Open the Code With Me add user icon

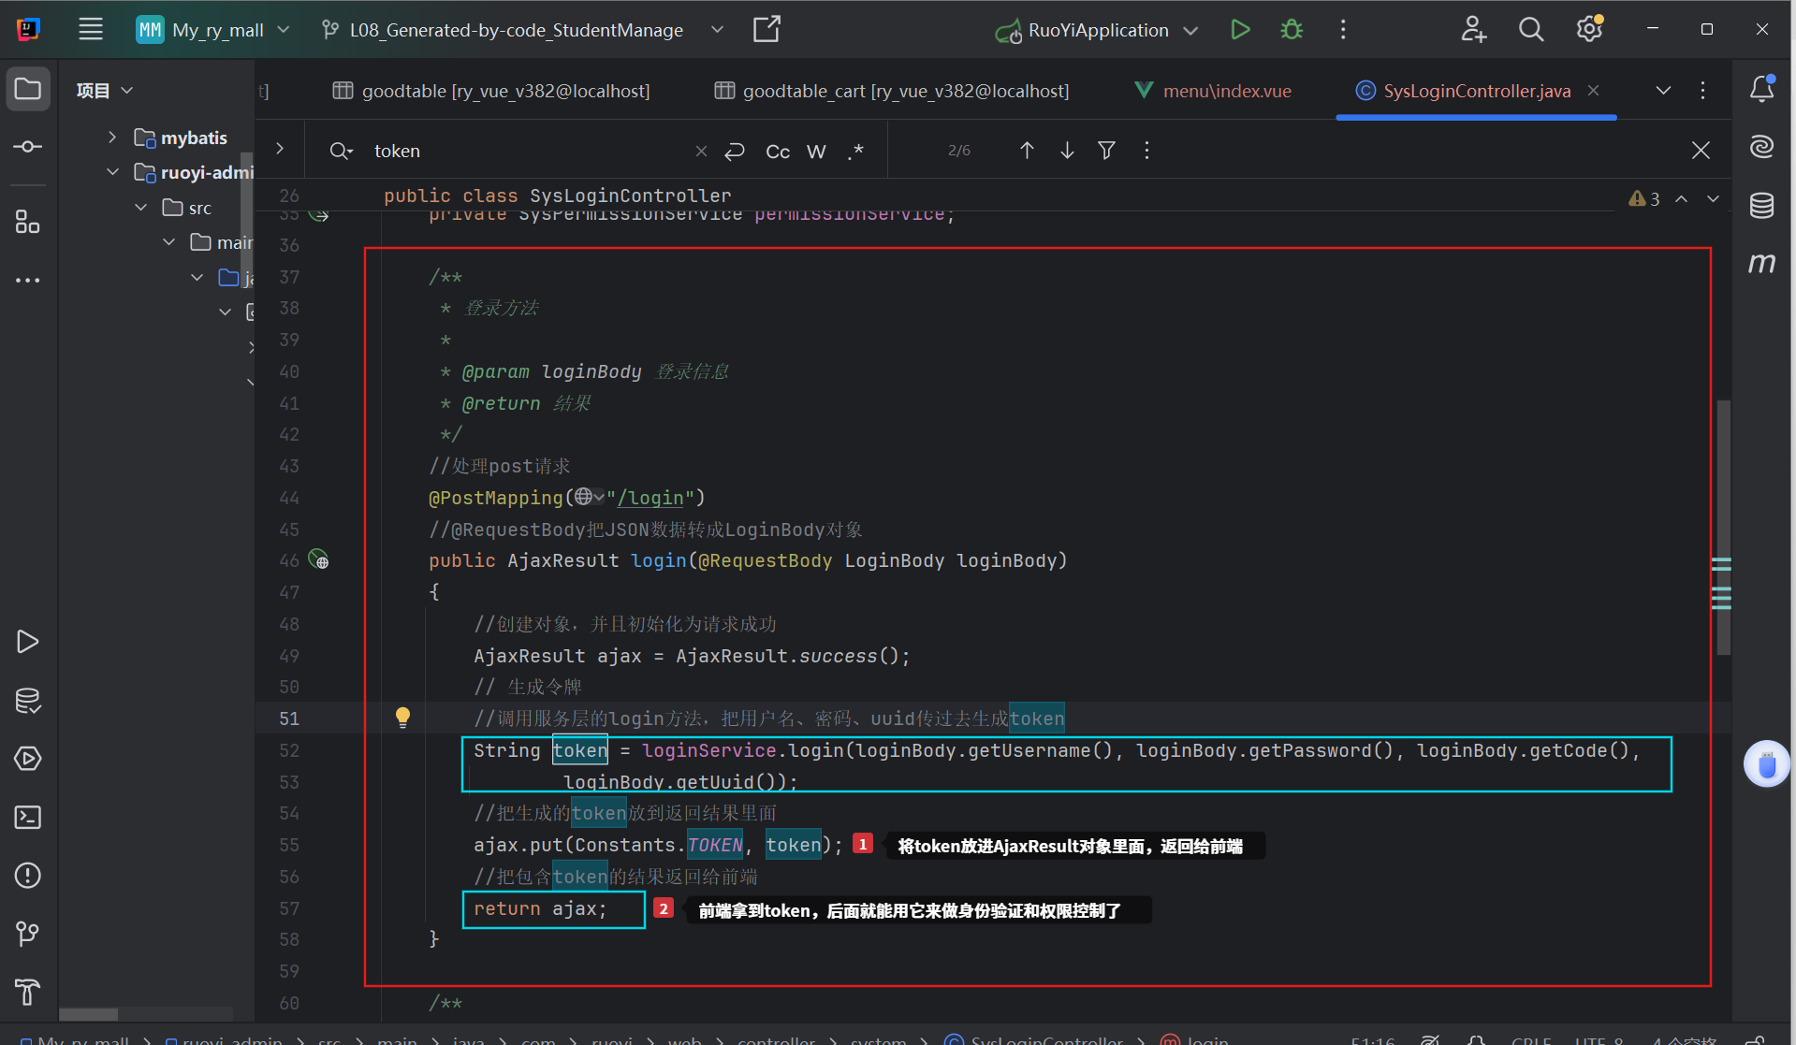point(1474,29)
